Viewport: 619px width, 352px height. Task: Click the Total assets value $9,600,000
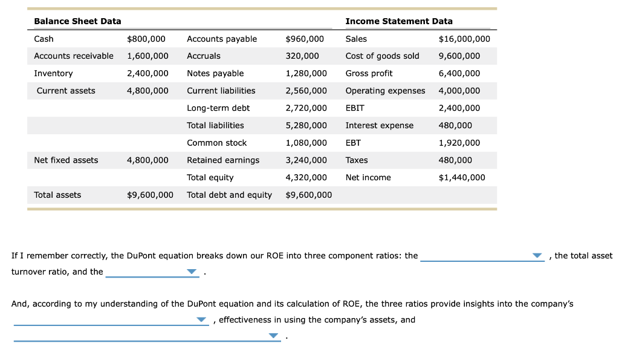tap(150, 195)
